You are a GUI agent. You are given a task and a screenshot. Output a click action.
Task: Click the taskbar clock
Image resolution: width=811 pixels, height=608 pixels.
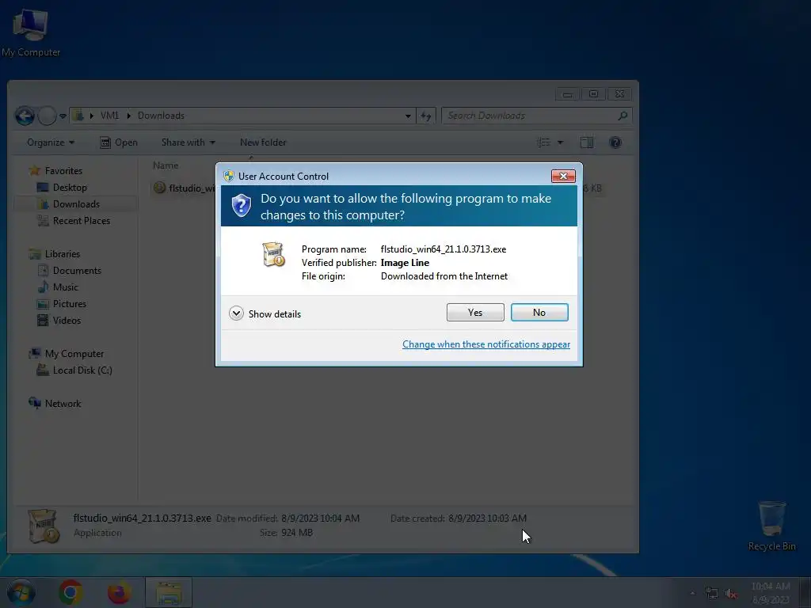point(770,593)
